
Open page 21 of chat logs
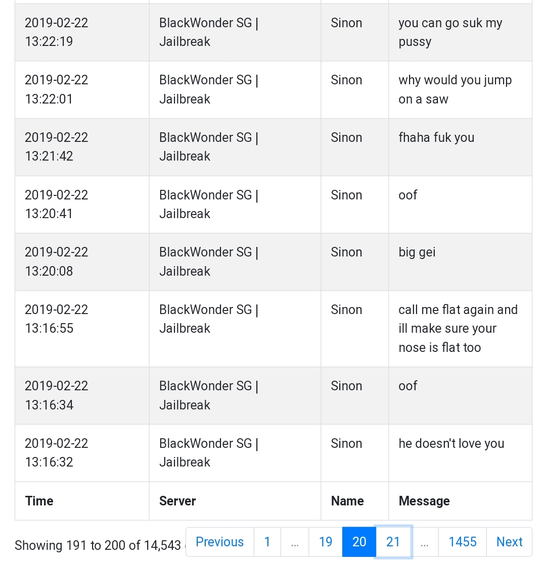click(393, 542)
